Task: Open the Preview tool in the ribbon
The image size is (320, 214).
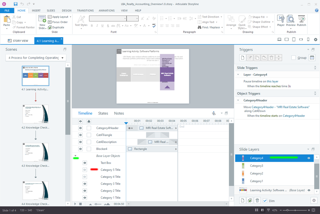Action: tap(291, 21)
